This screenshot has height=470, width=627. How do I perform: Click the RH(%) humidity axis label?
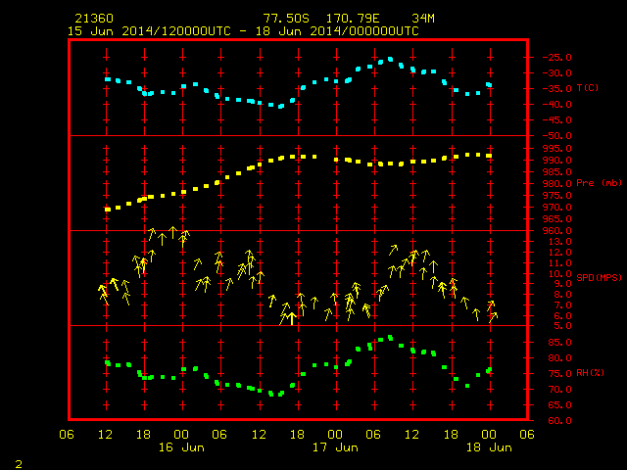[590, 372]
